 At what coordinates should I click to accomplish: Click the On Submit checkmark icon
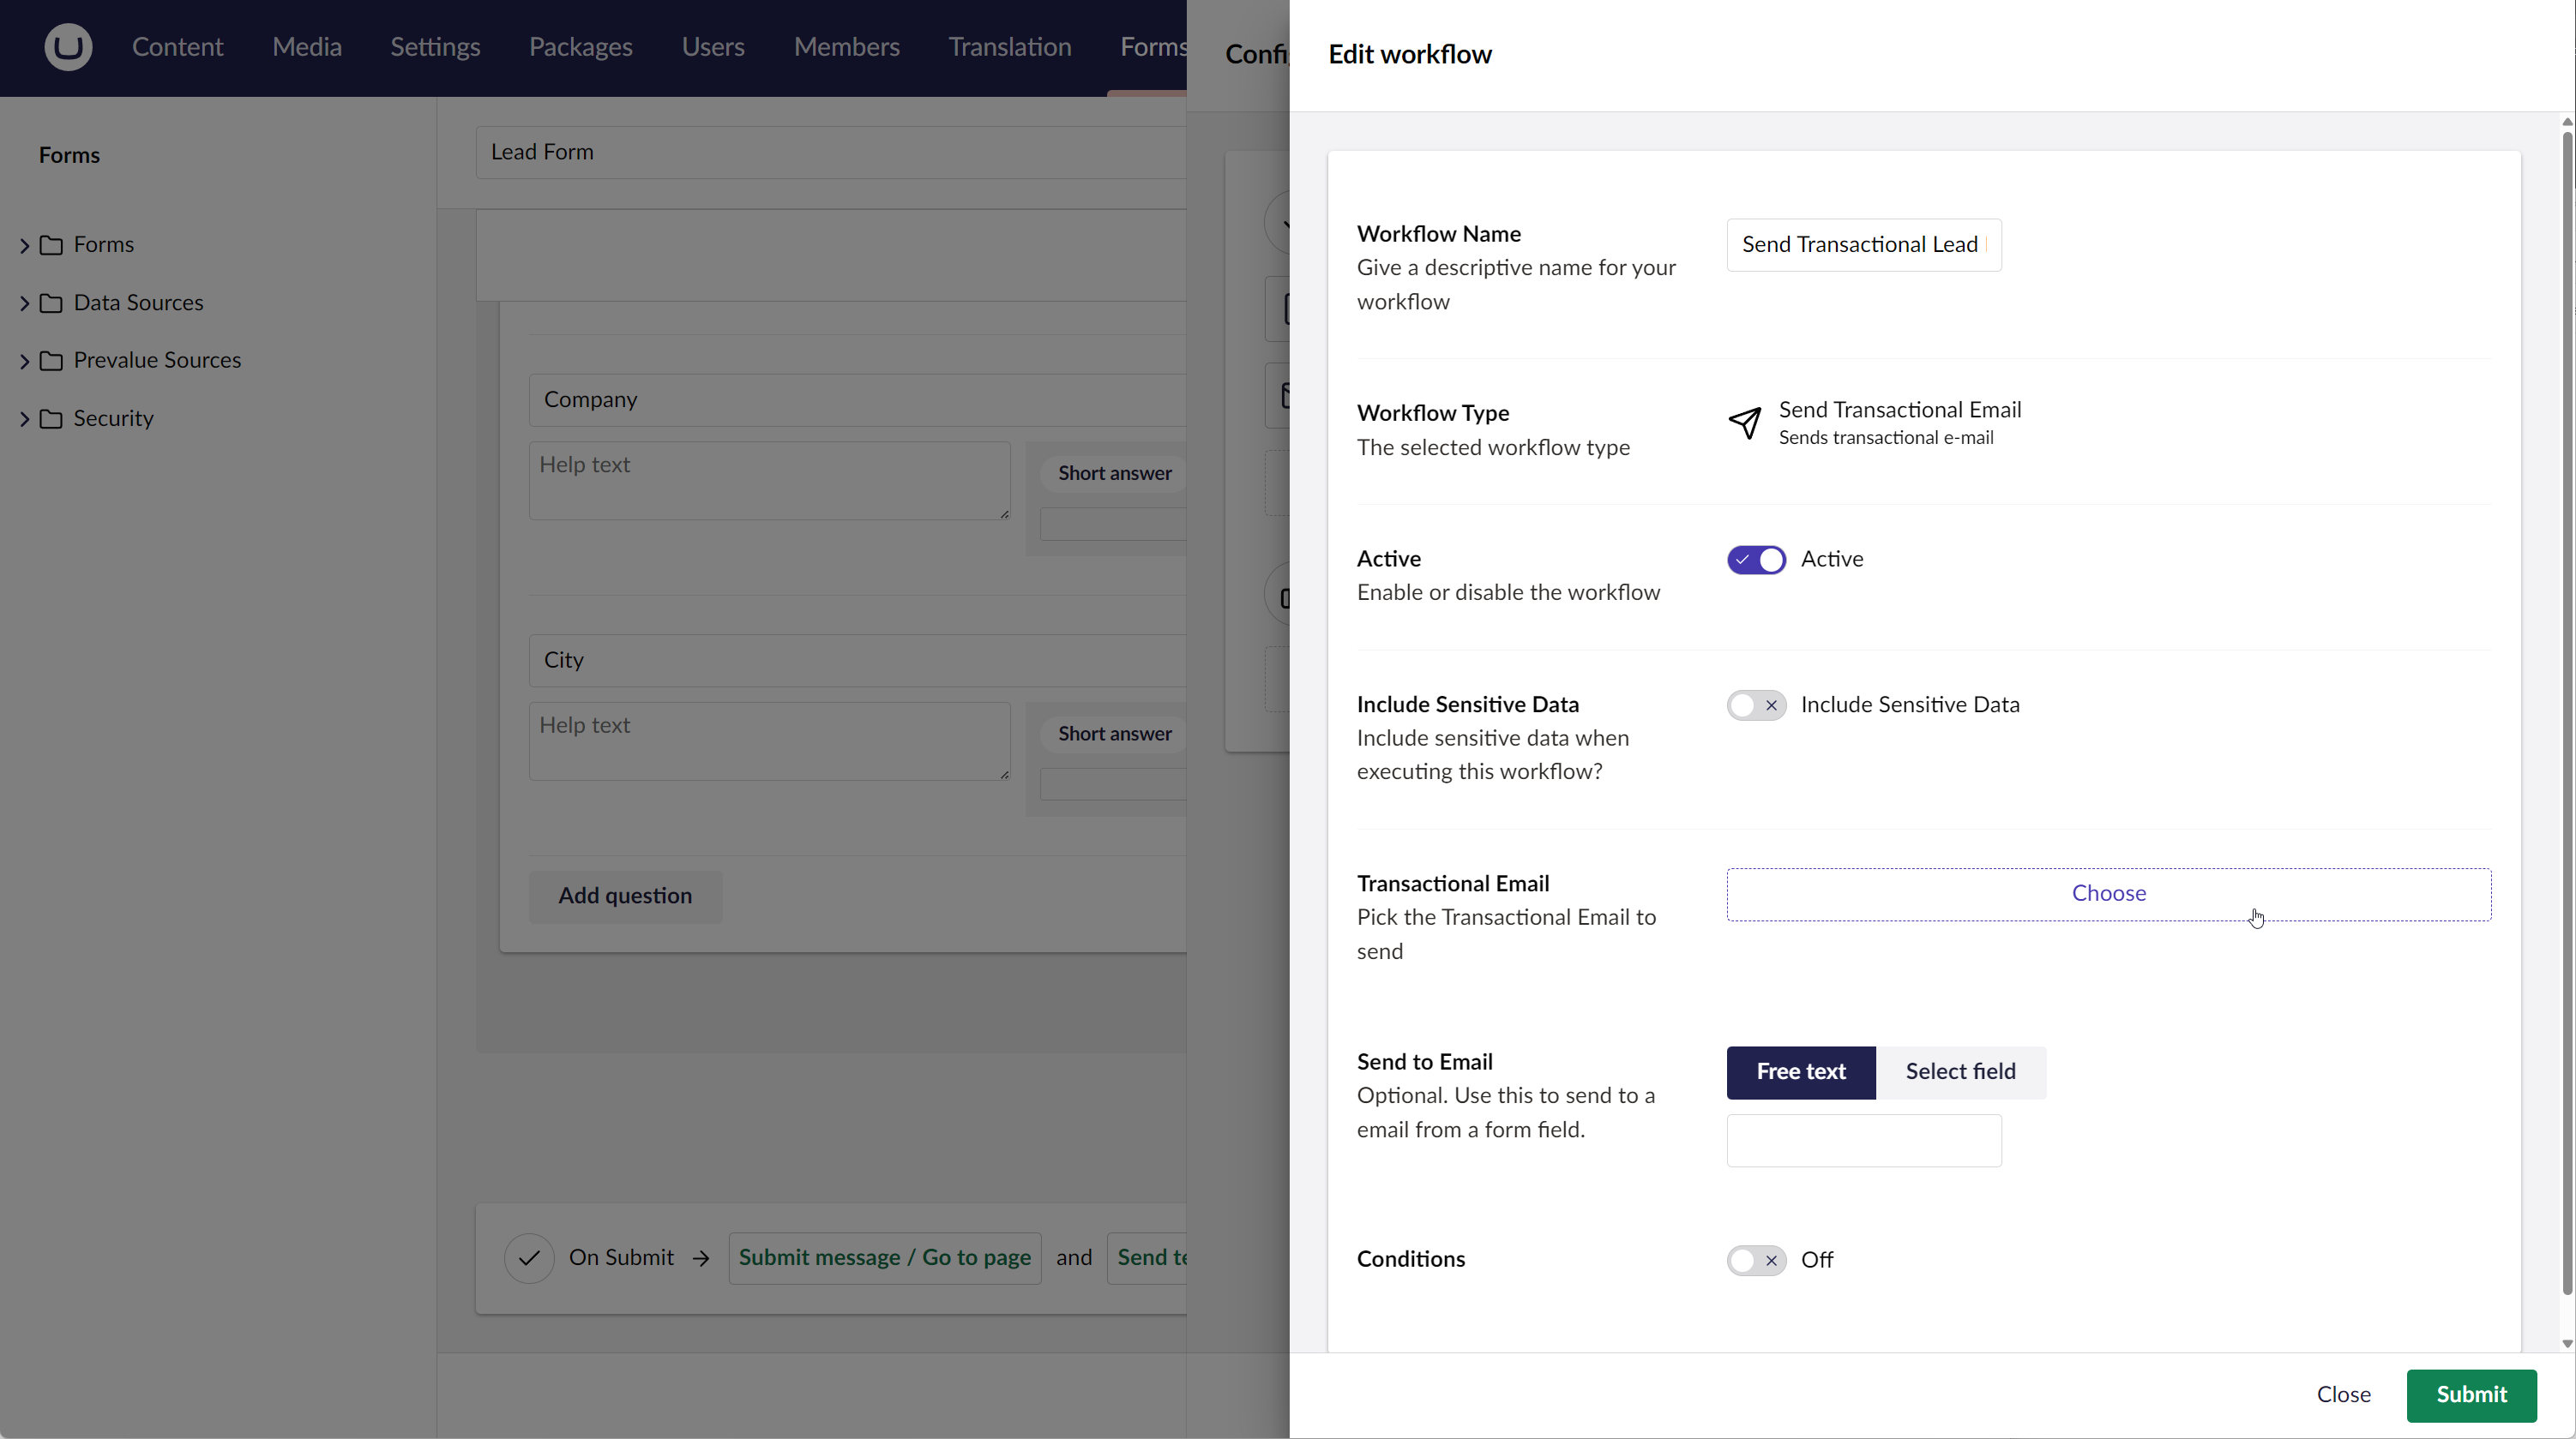[529, 1258]
